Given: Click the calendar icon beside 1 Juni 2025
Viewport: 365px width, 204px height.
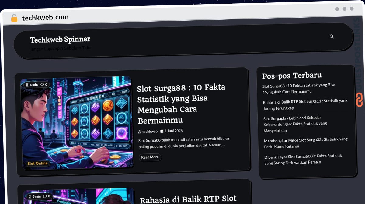Looking at the screenshot, I should (162, 131).
